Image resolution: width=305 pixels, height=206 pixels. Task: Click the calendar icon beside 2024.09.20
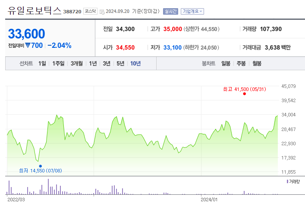coord(102,12)
